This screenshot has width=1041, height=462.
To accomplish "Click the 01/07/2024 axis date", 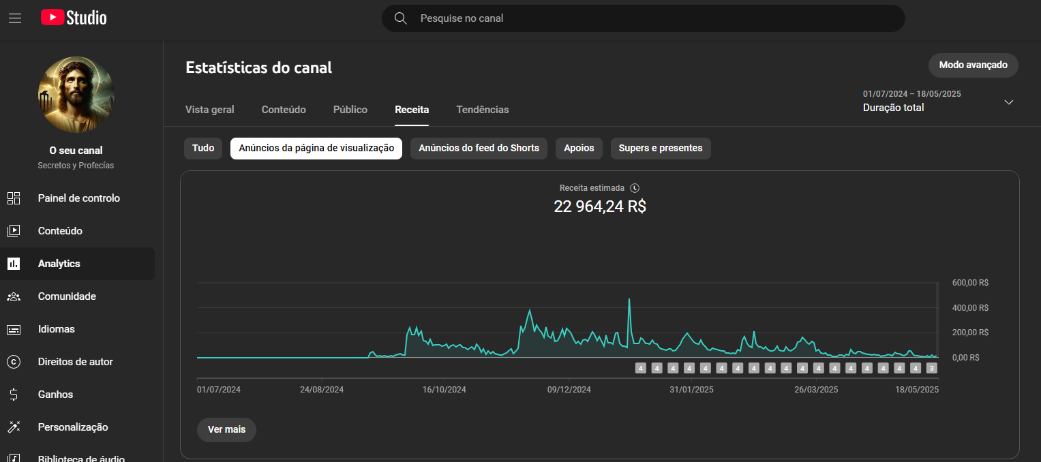I will click(219, 390).
